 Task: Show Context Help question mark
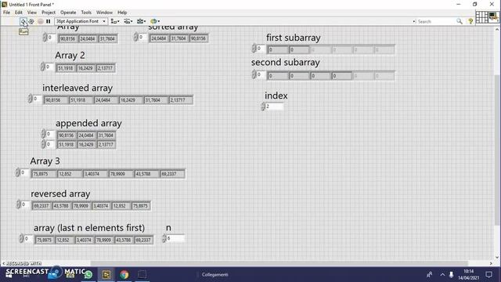[x=470, y=21]
